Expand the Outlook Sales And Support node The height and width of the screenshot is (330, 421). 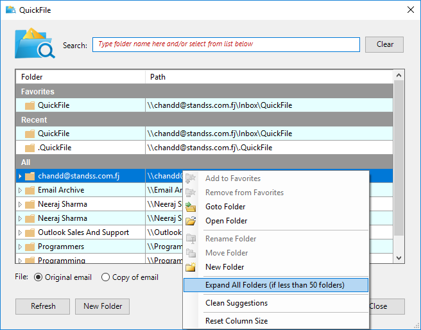(20, 232)
